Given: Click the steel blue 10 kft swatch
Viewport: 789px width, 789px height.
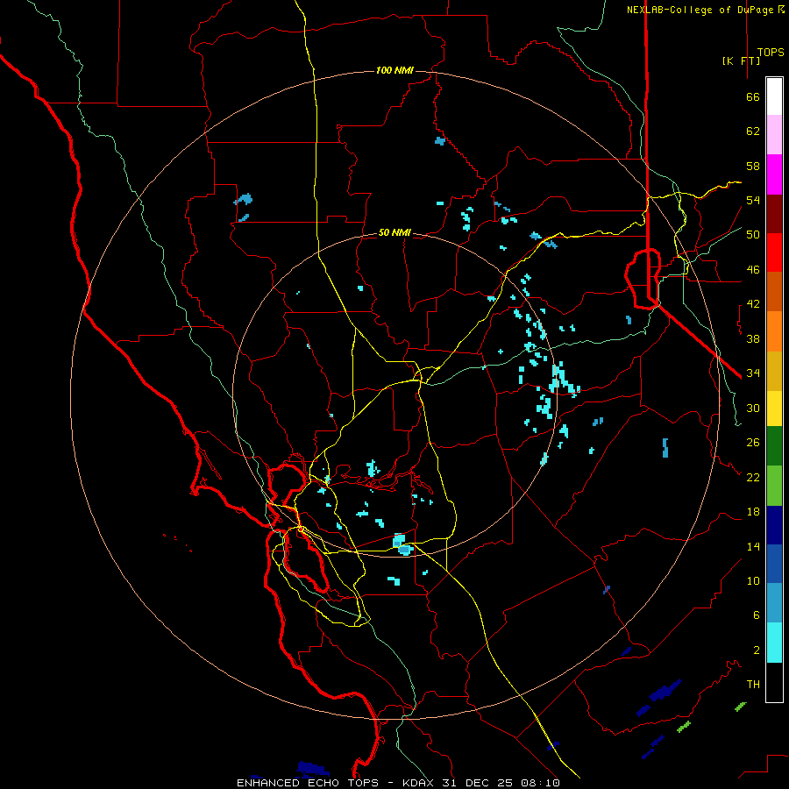Looking at the screenshot, I should 774,603.
